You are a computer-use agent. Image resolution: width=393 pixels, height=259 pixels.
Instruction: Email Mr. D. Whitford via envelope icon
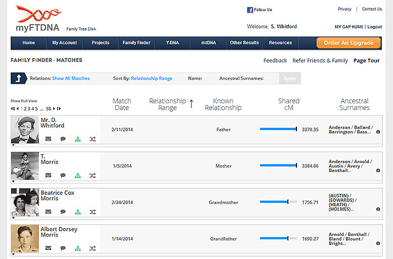48,139
